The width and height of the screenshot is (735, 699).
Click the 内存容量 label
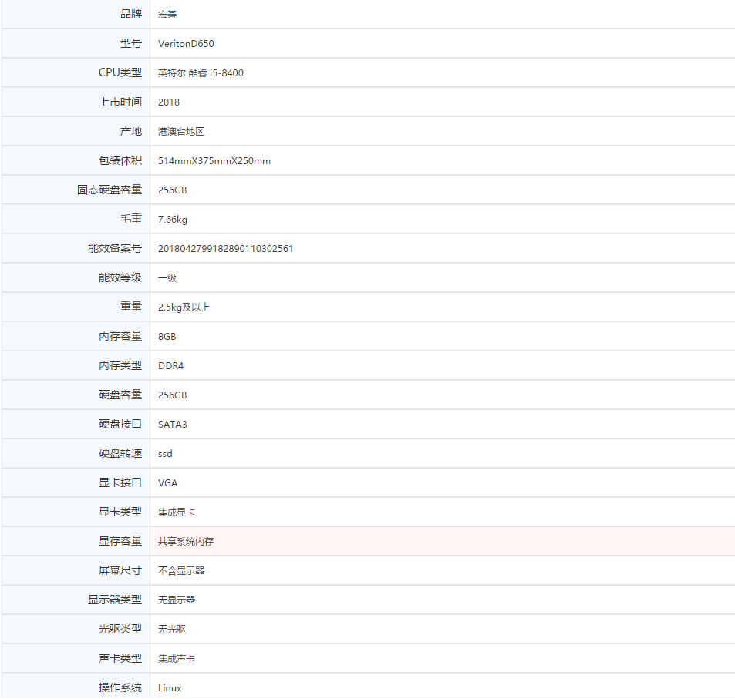[120, 336]
